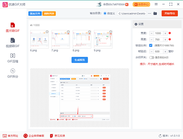Browse output path with three-dots button
Image resolution: width=183 pixels, height=139 pixels.
coord(149,14)
